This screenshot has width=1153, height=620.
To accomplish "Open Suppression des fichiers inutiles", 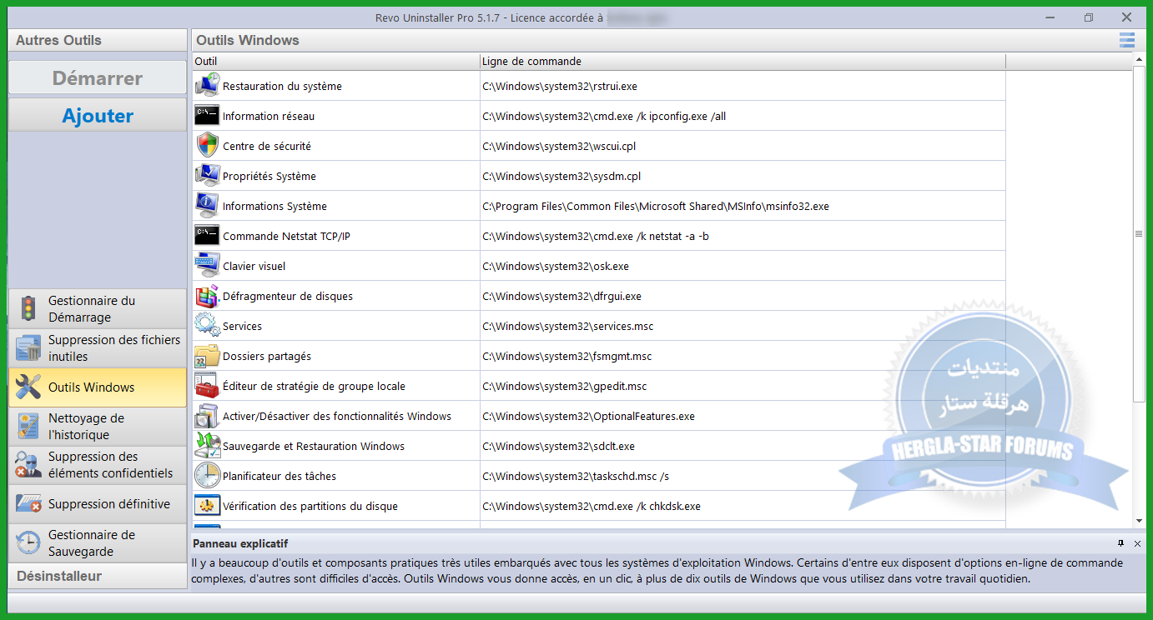I will pos(98,348).
